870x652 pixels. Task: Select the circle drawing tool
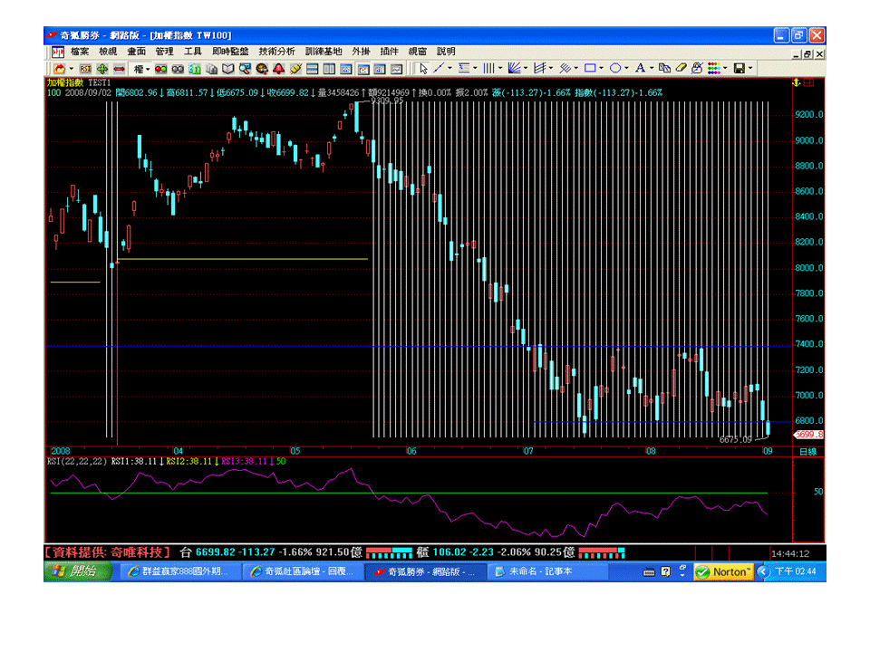[615, 68]
